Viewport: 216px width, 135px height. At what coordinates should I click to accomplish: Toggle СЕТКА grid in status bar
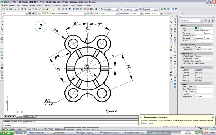click(34, 129)
